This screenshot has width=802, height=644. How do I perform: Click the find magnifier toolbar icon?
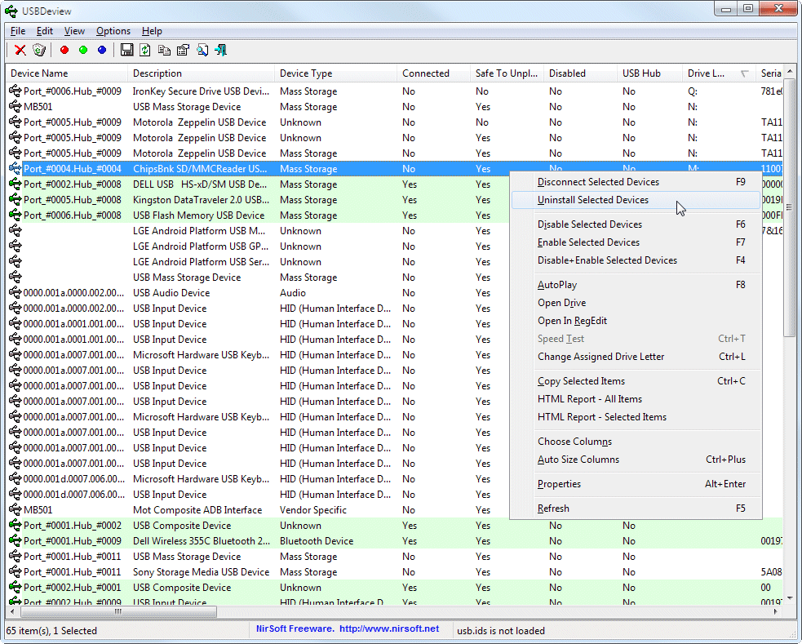(x=202, y=50)
